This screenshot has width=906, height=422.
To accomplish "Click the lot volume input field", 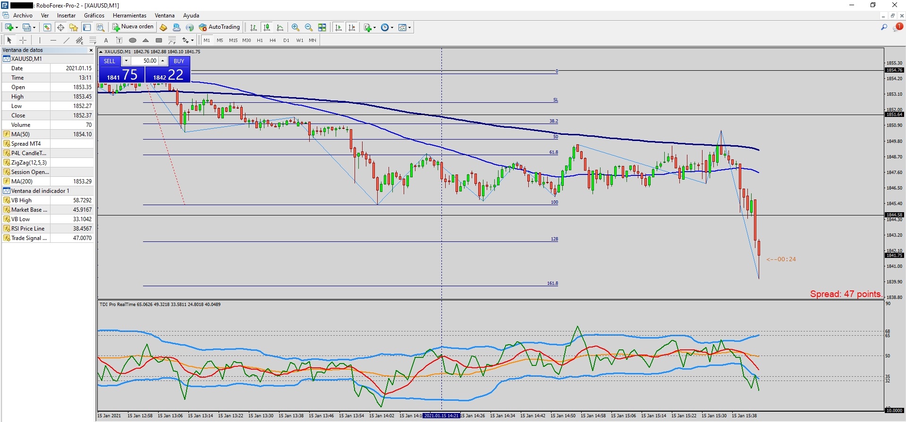I will point(145,61).
